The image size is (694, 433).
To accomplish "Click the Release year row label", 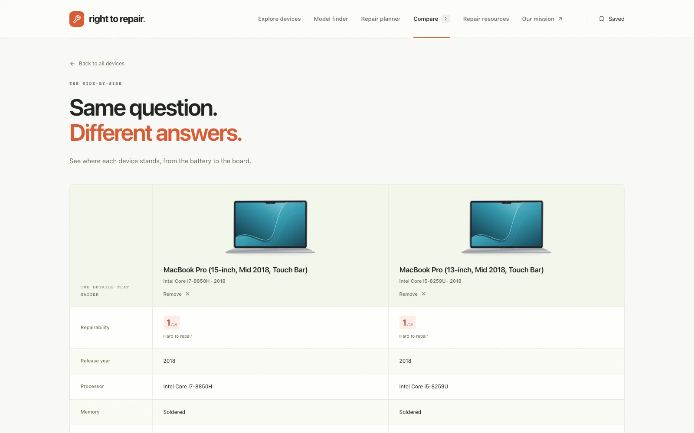I will click(95, 361).
